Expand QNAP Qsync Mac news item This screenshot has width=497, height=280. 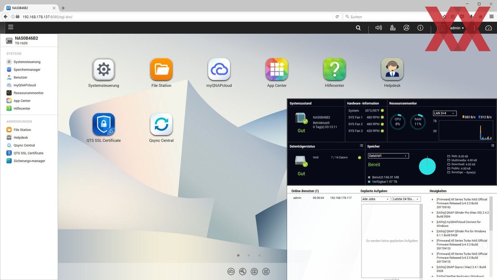click(x=432, y=267)
